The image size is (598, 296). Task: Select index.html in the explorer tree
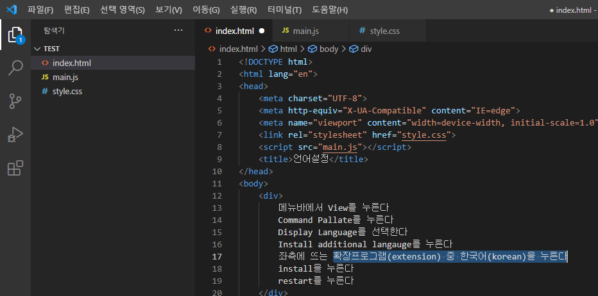click(x=113, y=63)
